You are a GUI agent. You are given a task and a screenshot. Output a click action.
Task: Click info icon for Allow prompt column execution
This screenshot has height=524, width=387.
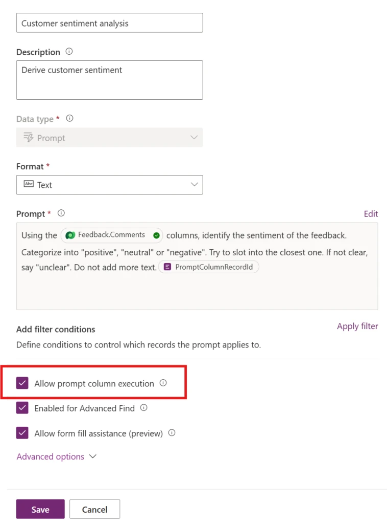click(163, 383)
